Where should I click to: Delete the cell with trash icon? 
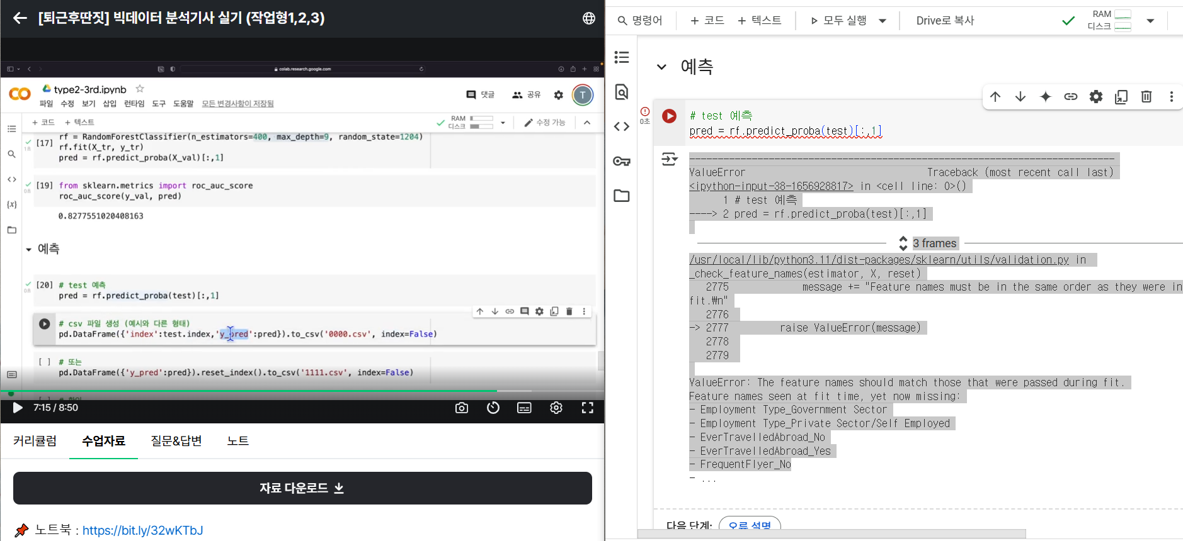(1146, 97)
